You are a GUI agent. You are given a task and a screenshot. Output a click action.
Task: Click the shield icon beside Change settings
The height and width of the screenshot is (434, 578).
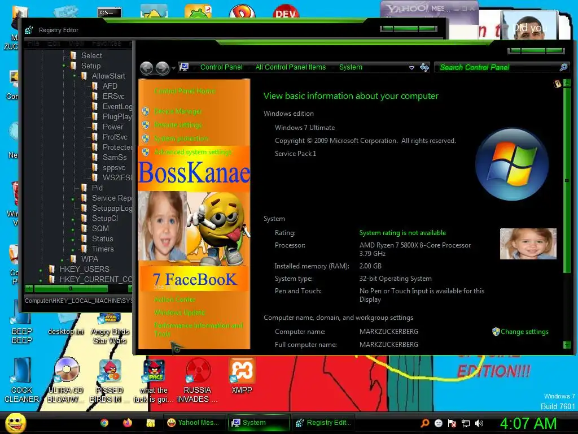coord(496,331)
